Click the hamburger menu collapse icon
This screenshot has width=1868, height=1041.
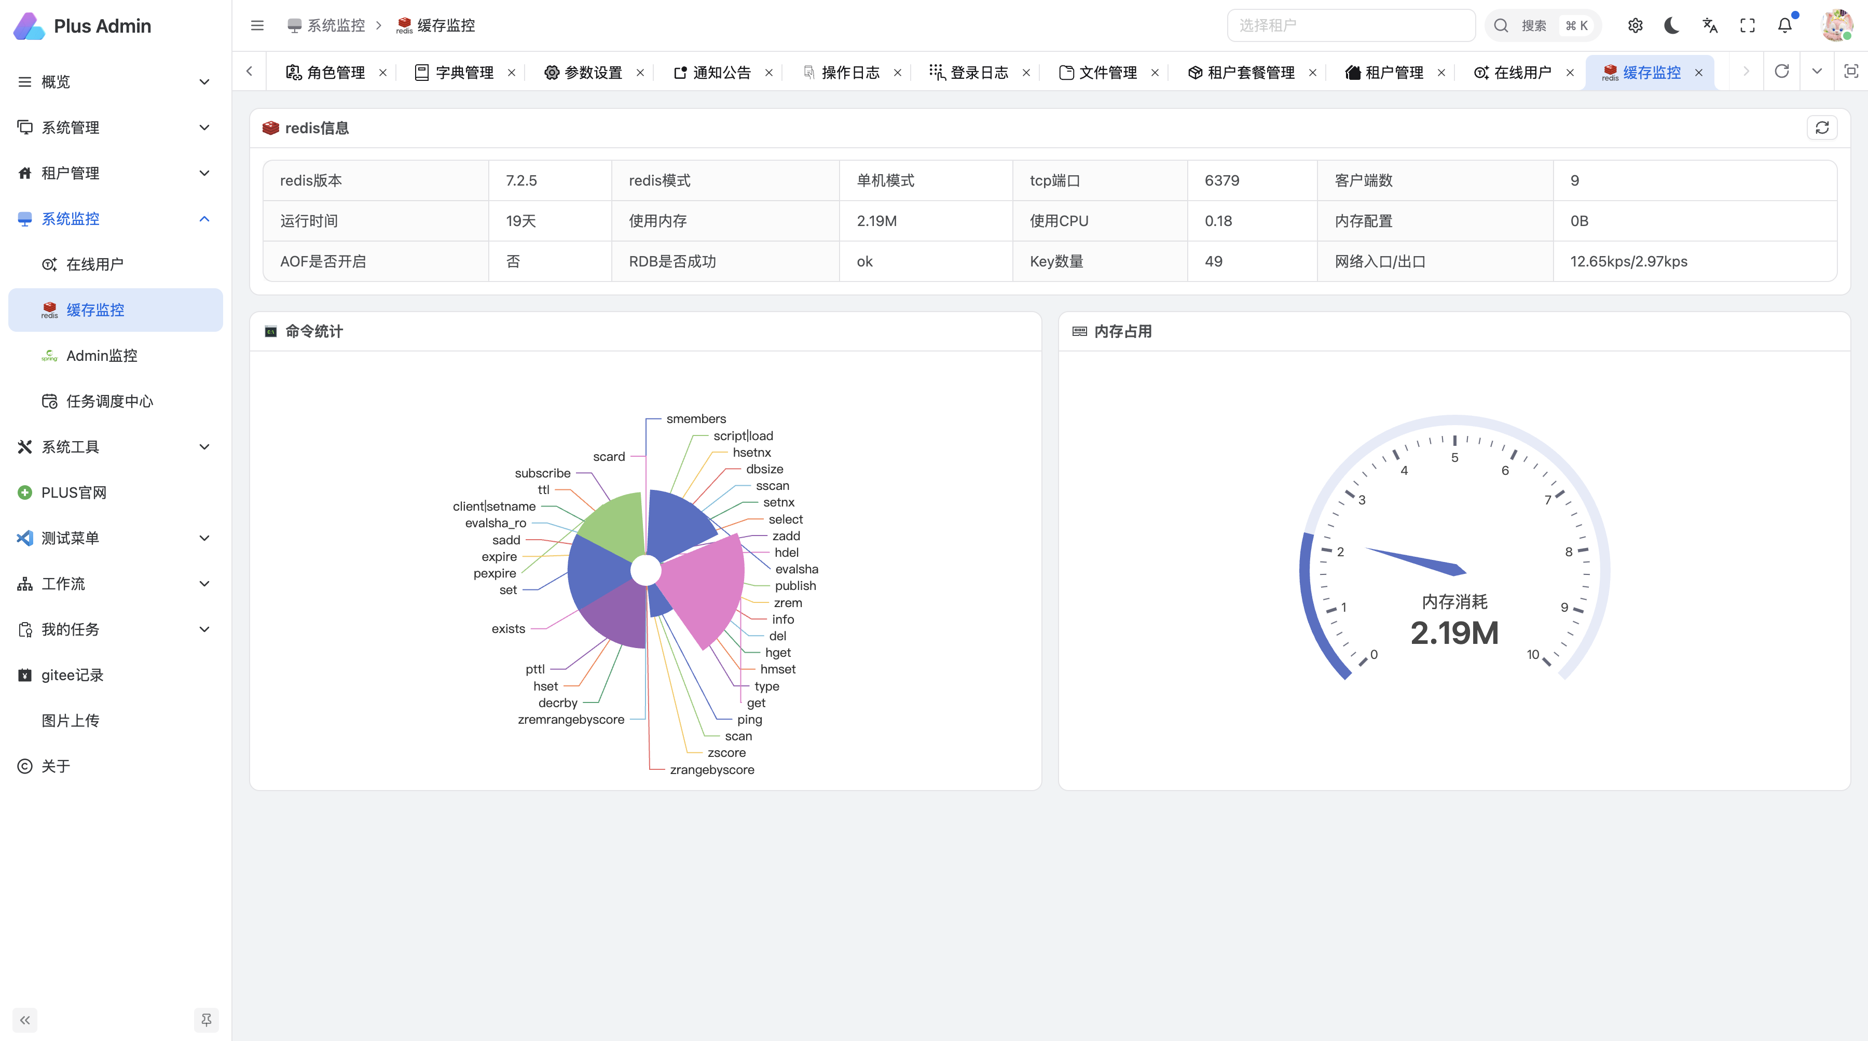(x=257, y=26)
